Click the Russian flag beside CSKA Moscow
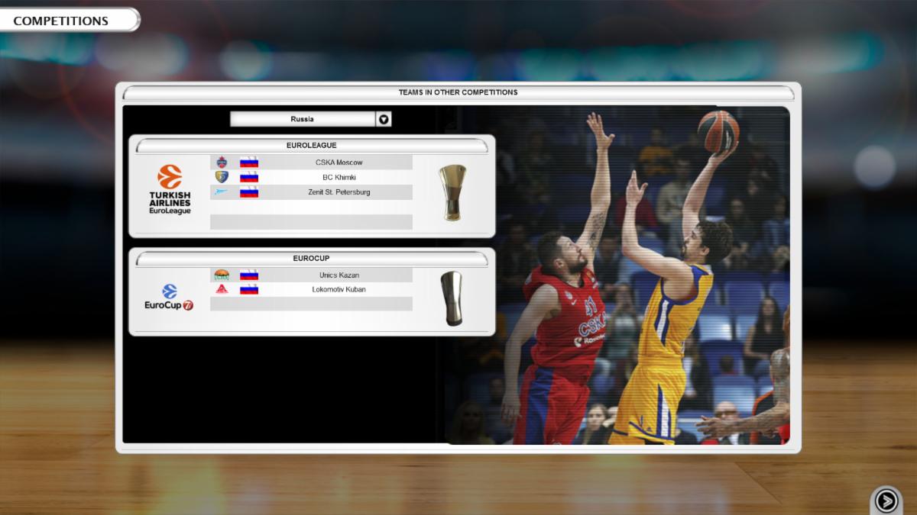 [x=249, y=163]
